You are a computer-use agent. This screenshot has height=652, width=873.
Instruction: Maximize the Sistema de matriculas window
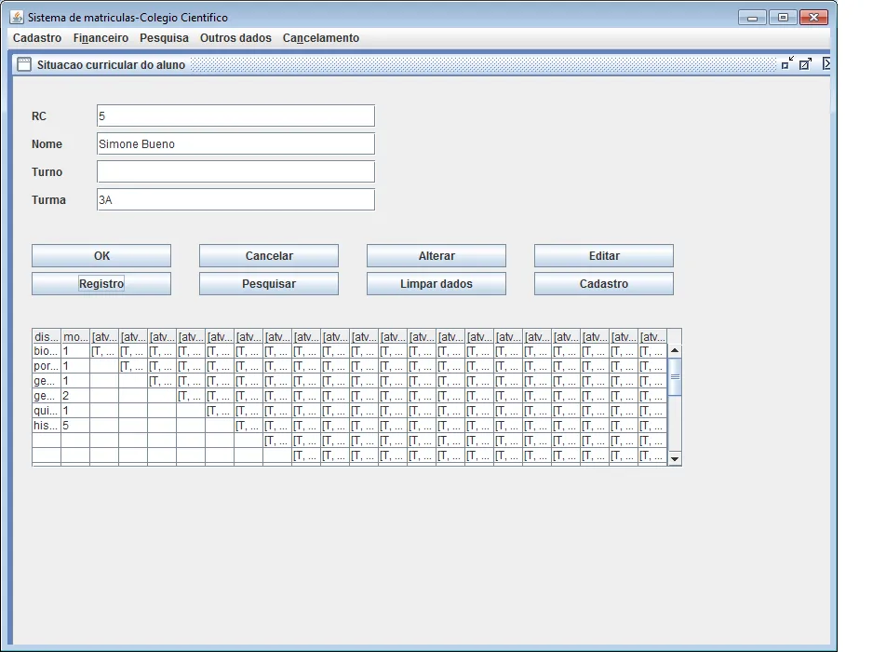click(x=783, y=18)
